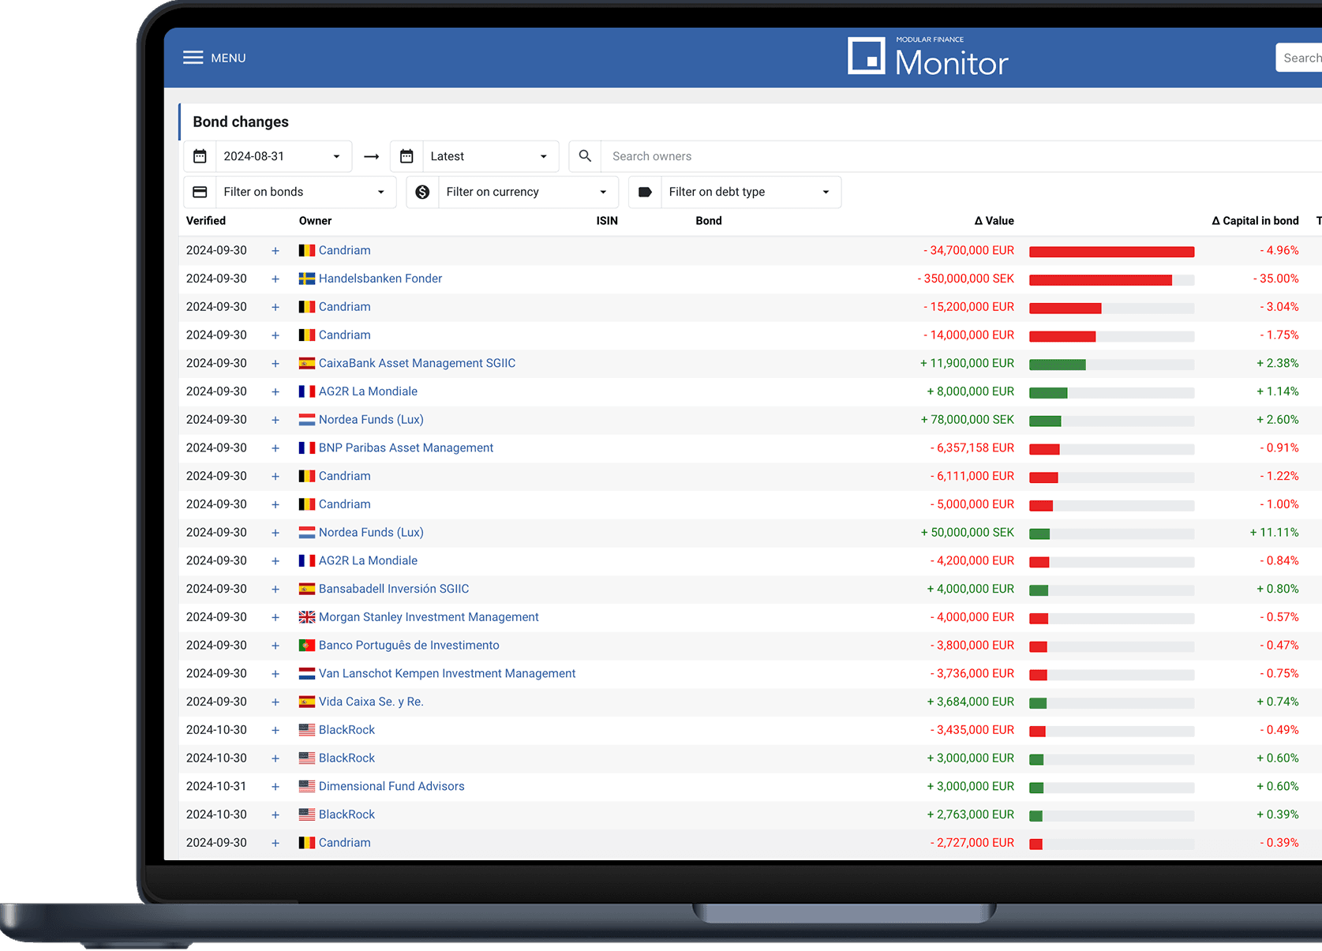The width and height of the screenshot is (1322, 951).
Task: Click the Spain flag beside Bansabadell Inversión
Action: click(307, 589)
